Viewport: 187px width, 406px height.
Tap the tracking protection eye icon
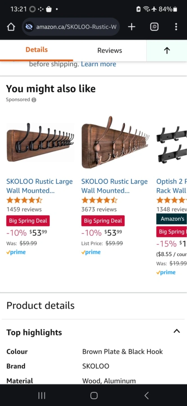29,27
